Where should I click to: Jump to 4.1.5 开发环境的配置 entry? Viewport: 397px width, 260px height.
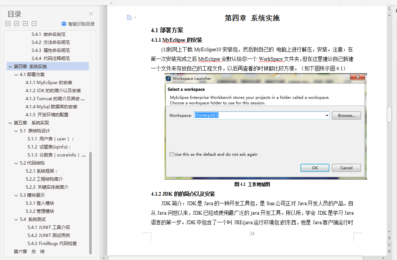tap(47, 115)
